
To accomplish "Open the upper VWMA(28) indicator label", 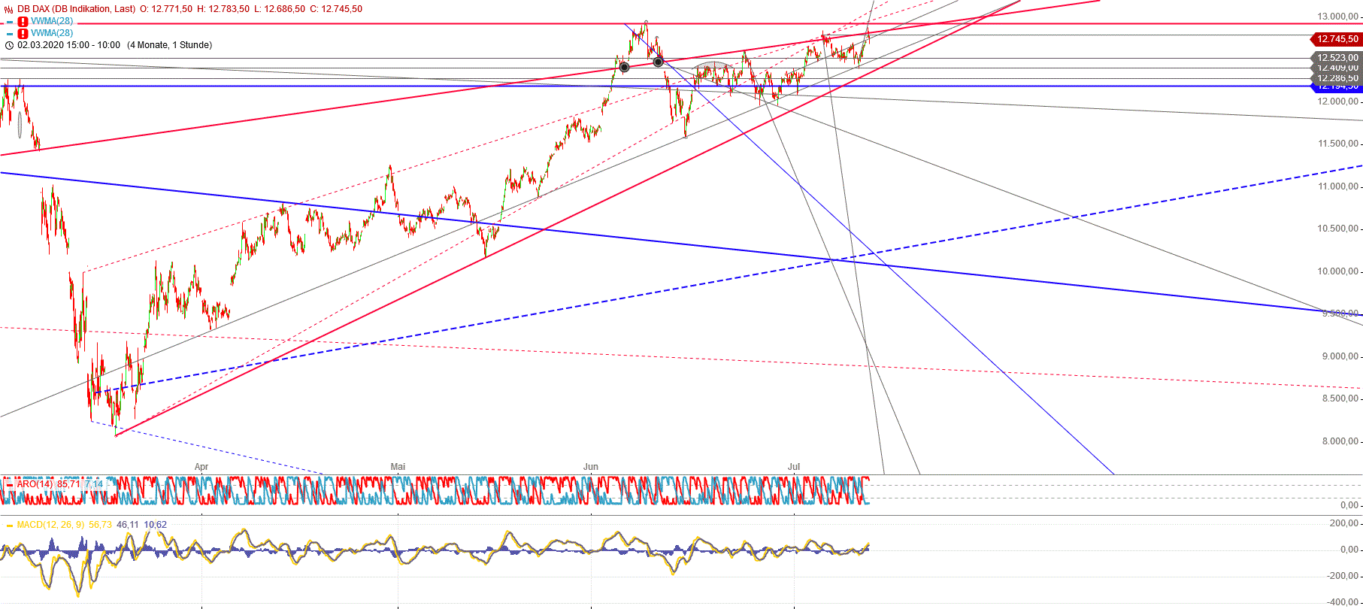I will tap(52, 21).
